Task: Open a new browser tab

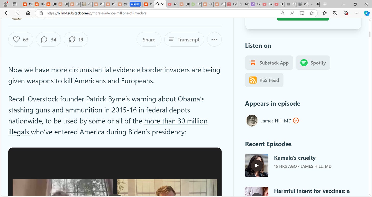Action: [x=325, y=4]
